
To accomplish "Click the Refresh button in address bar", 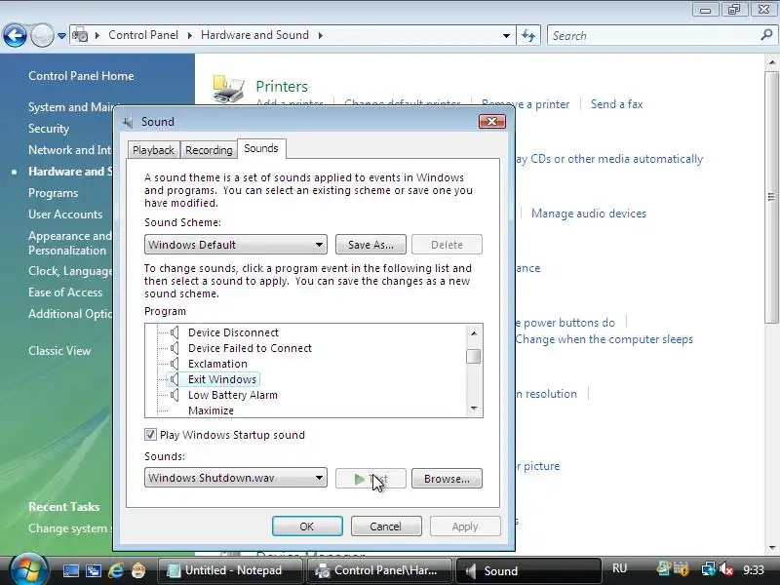I will (x=528, y=36).
